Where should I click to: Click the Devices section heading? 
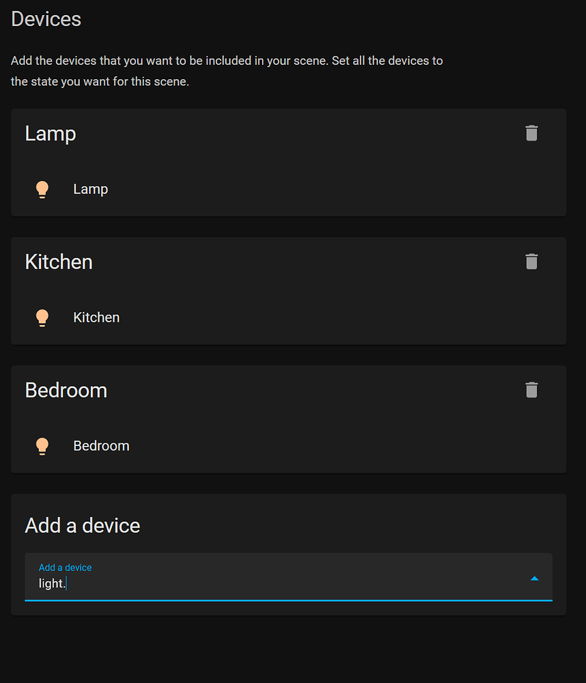[x=45, y=19]
